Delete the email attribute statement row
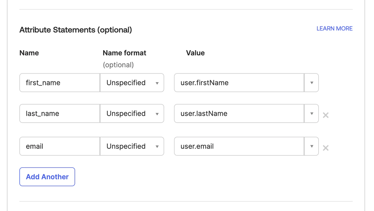The height and width of the screenshot is (211, 374). point(326,148)
